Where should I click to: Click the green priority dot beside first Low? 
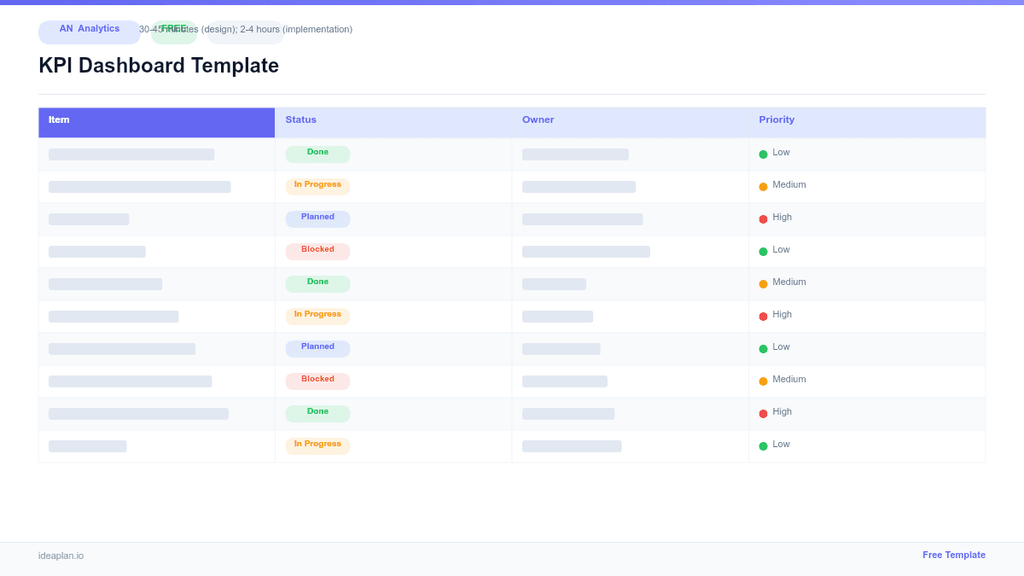click(x=764, y=153)
